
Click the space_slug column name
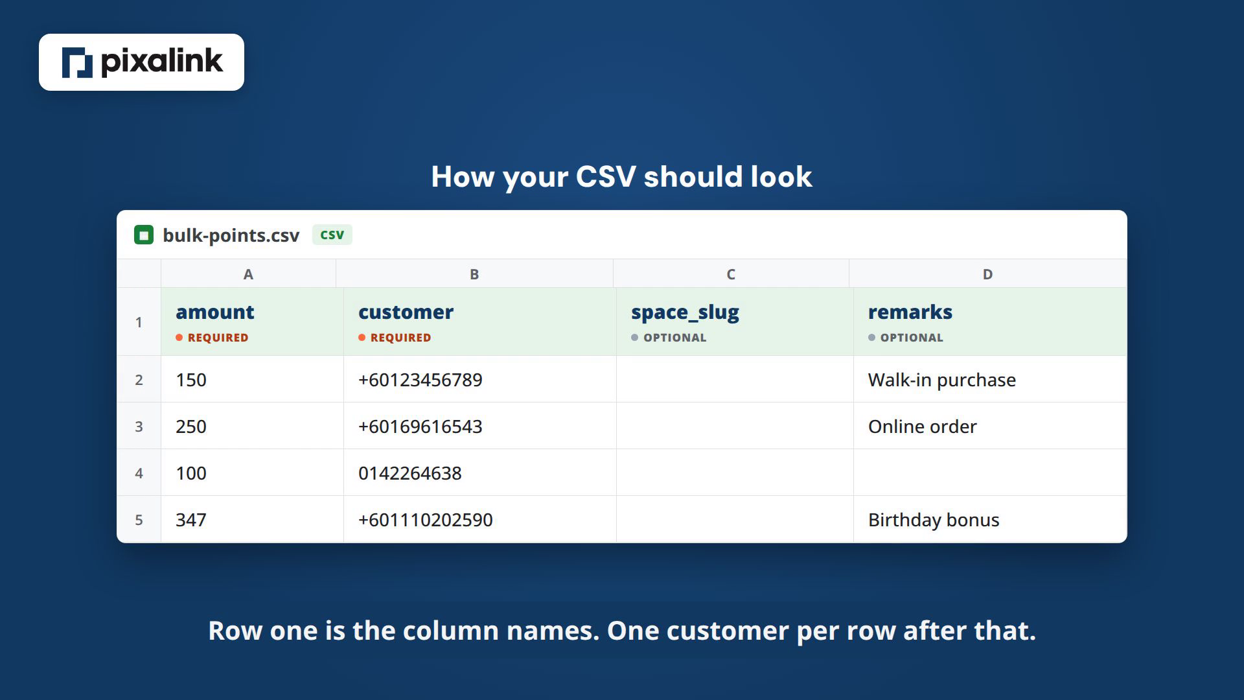coord(685,313)
